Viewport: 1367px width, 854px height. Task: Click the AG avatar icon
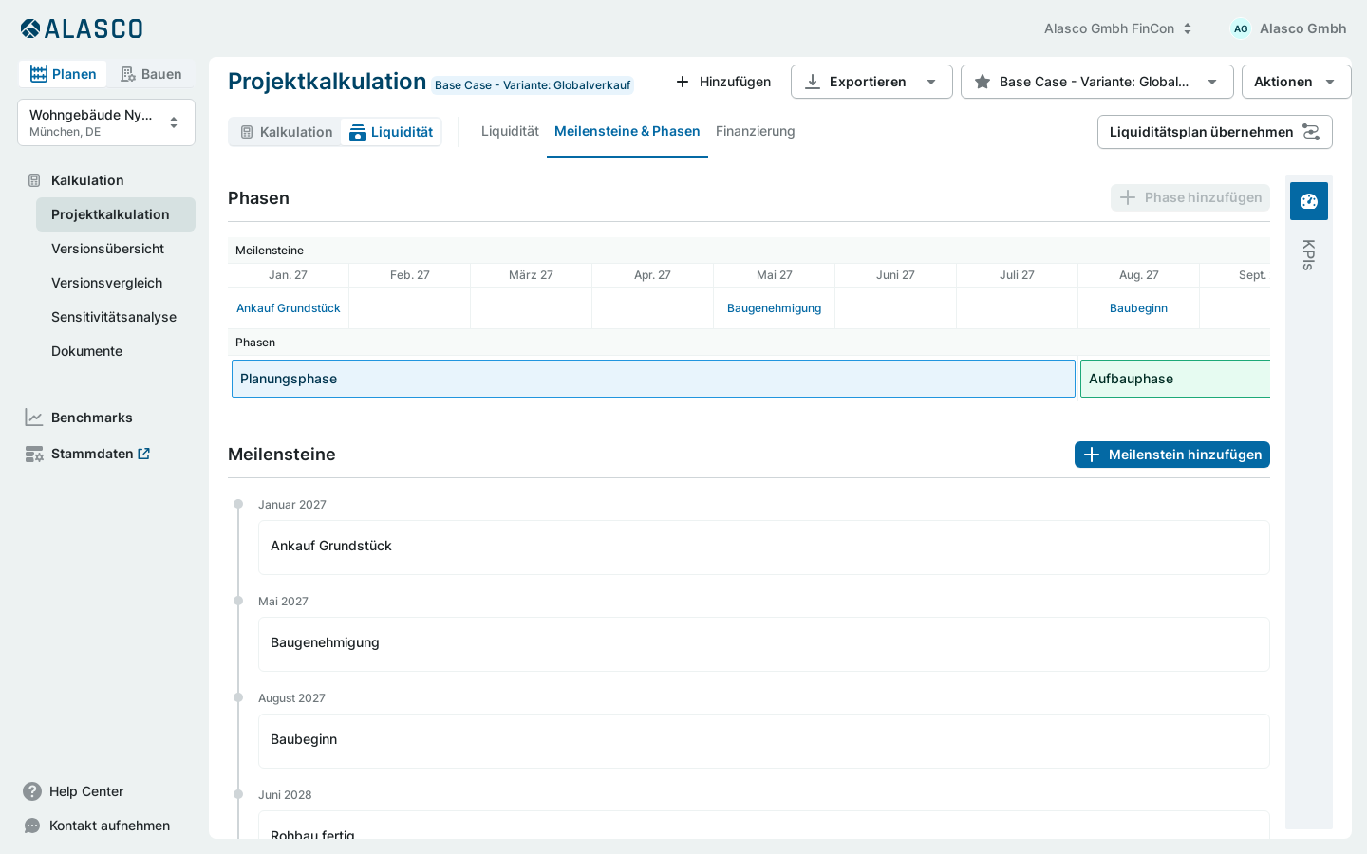pos(1241,28)
